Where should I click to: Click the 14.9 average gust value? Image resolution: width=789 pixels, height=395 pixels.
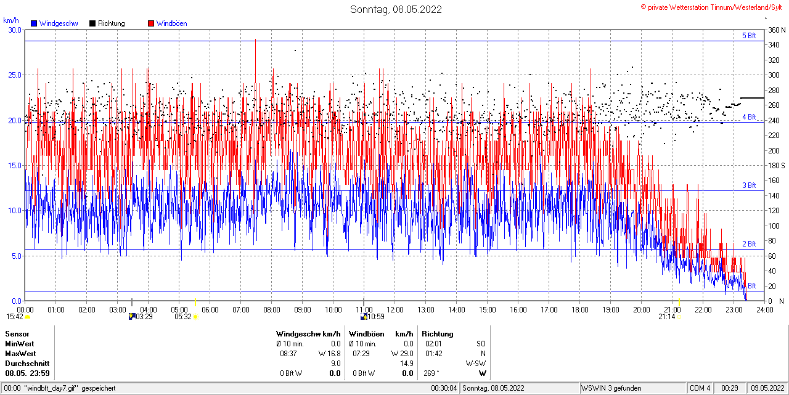(407, 364)
